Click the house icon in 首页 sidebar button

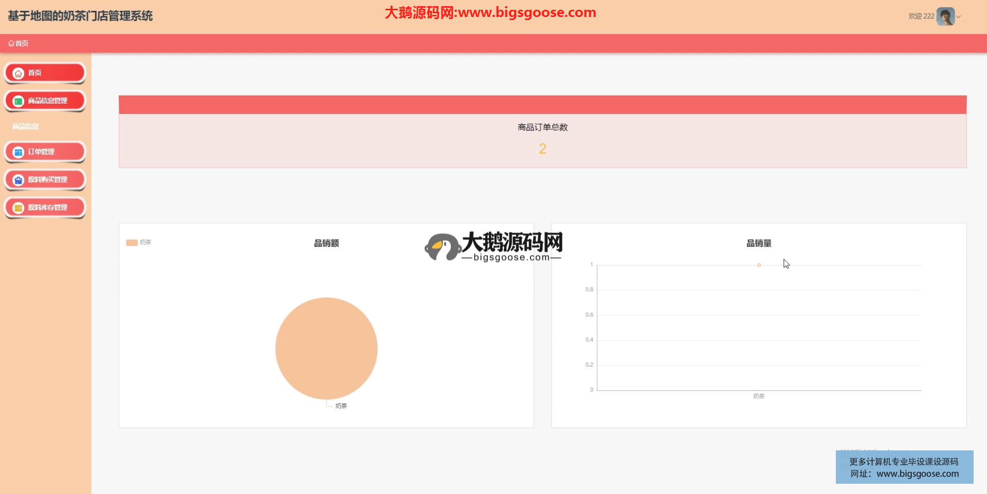pos(19,73)
